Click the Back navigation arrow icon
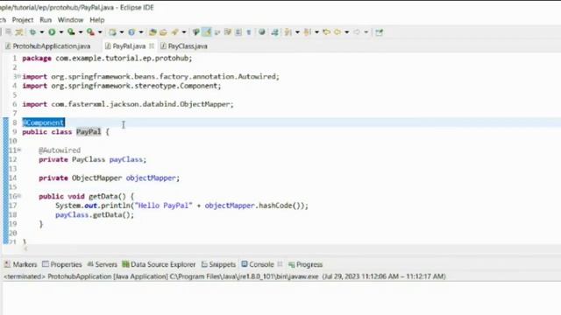 pyautogui.click(x=337, y=32)
